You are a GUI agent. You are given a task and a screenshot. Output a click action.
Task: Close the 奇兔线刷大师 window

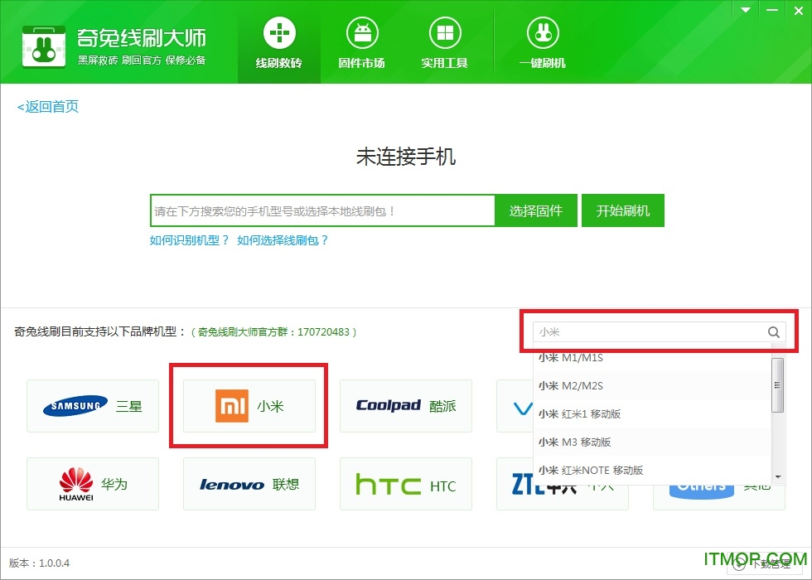pyautogui.click(x=799, y=10)
